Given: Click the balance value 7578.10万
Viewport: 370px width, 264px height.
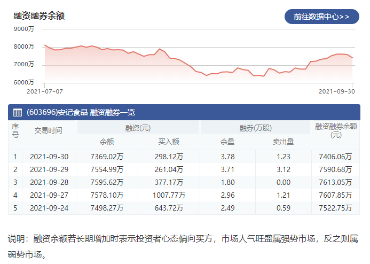Looking at the screenshot, I should (107, 195).
